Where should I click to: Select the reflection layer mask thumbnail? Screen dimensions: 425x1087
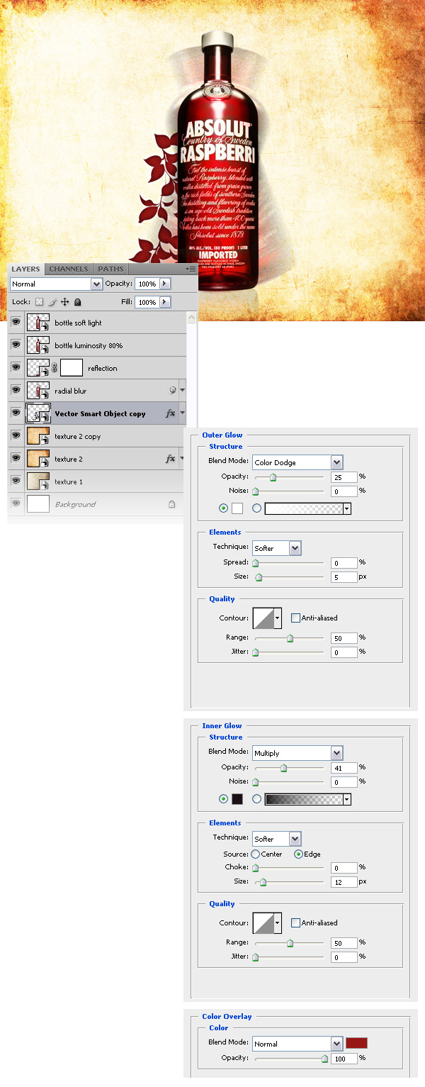(72, 368)
